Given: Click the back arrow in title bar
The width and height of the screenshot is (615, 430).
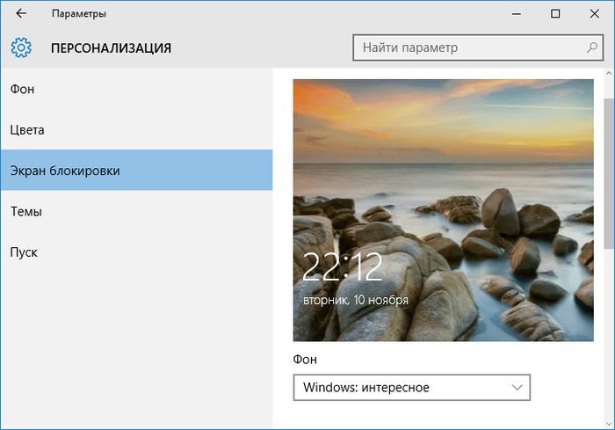Looking at the screenshot, I should (x=21, y=14).
